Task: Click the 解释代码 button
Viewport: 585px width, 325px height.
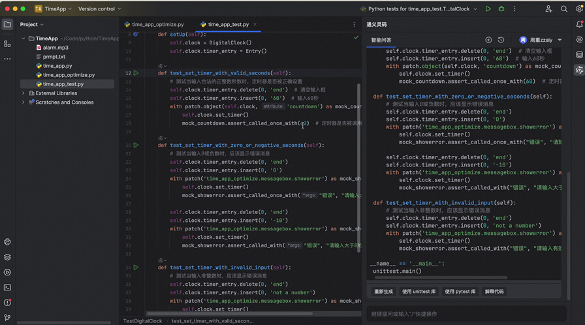Action: (494, 292)
